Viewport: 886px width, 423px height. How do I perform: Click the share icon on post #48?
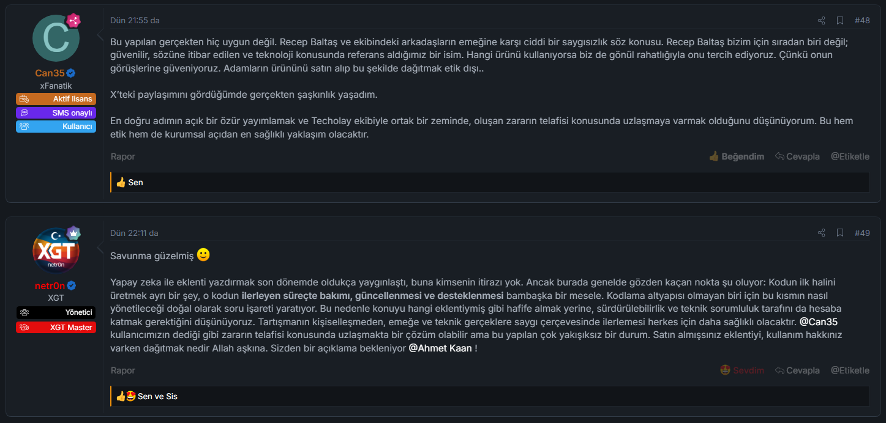click(822, 20)
